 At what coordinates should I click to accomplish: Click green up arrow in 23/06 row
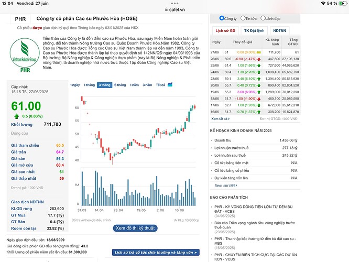click(259, 79)
